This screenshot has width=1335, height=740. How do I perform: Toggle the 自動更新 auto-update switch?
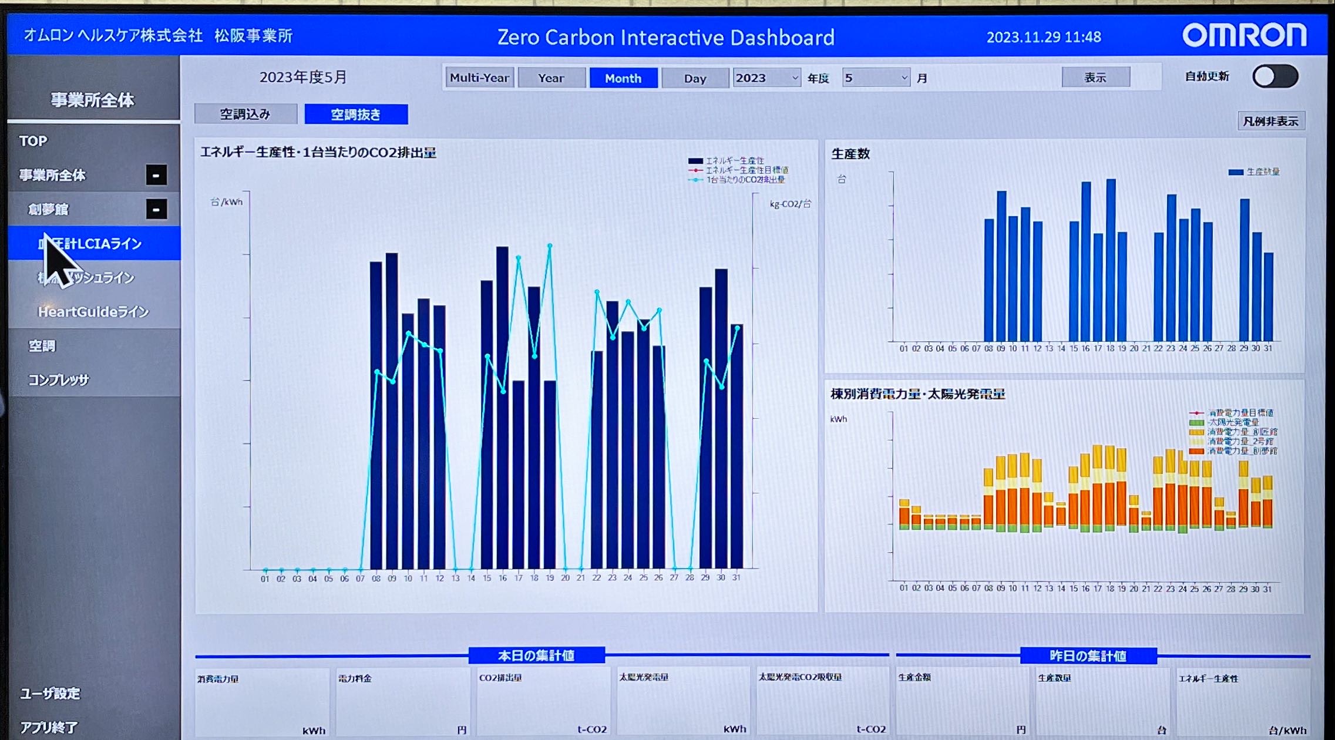pyautogui.click(x=1275, y=76)
